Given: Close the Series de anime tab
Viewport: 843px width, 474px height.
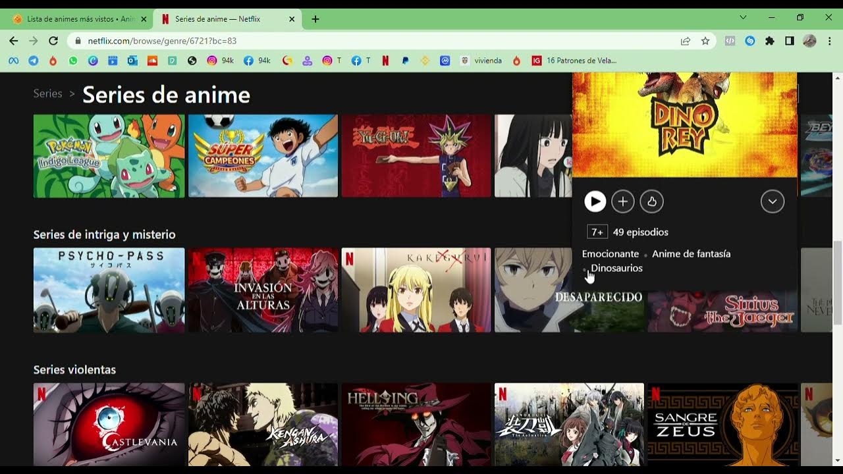Looking at the screenshot, I should pos(292,19).
